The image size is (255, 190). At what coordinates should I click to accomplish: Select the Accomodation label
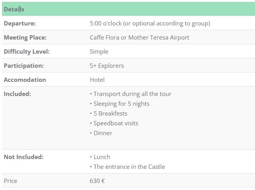pyautogui.click(x=25, y=80)
